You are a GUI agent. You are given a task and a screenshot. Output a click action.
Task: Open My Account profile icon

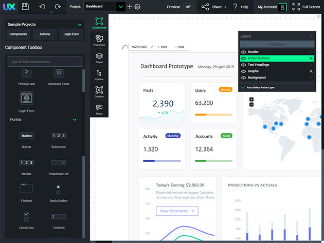coord(282,7)
